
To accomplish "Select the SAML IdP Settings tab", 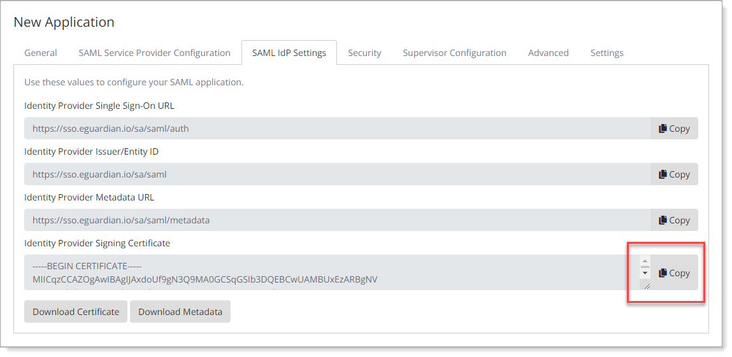I will pos(289,53).
